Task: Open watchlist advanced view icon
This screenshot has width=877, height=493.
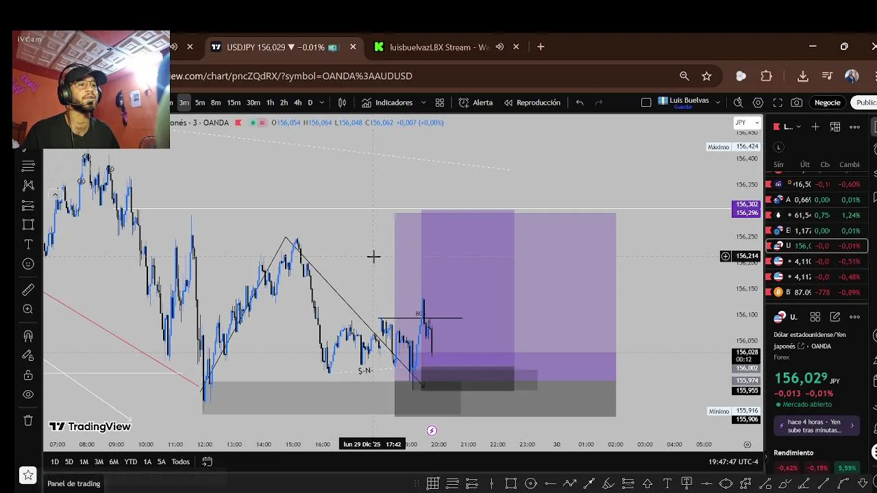Action: click(x=835, y=127)
